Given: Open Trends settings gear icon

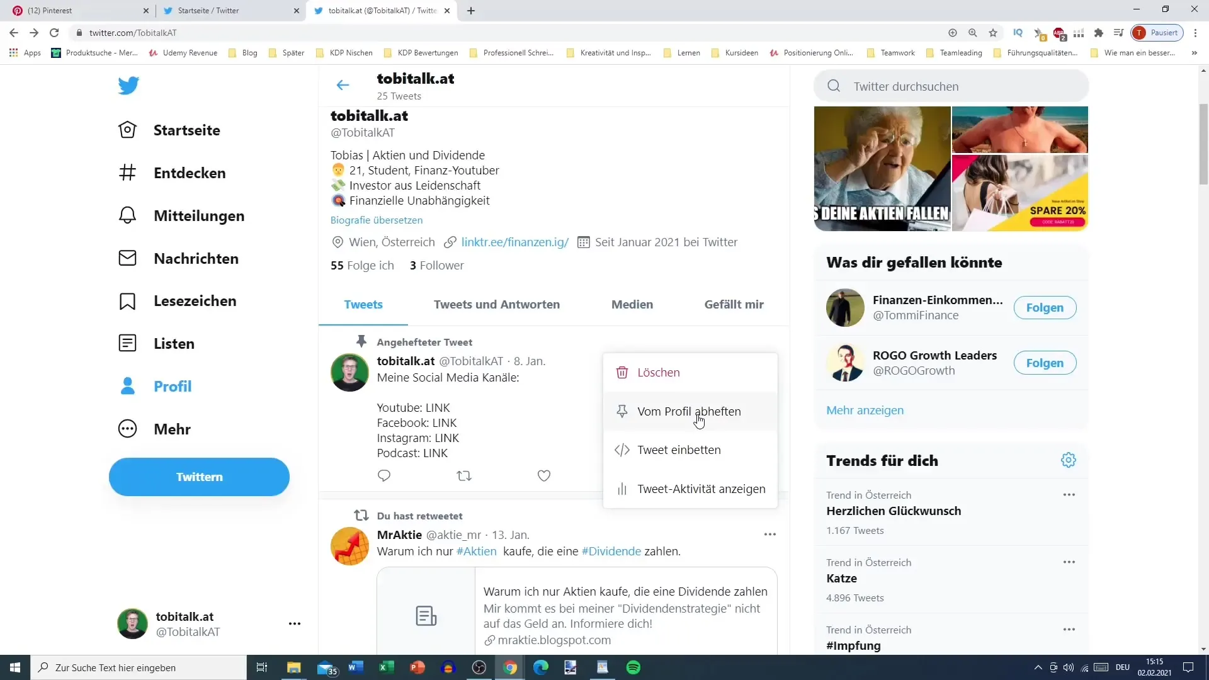Looking at the screenshot, I should point(1069,460).
